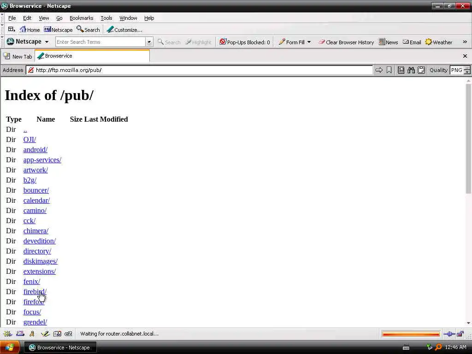Click the on-screen keyboard tray icon
Image resolution: width=472 pixels, height=354 pixels.
tap(406, 348)
